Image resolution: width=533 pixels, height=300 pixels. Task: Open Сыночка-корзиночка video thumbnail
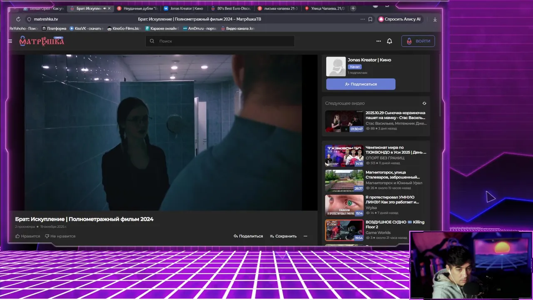click(344, 121)
